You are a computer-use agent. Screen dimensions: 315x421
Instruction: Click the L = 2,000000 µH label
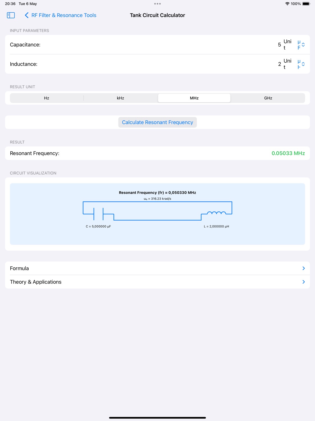pos(216,226)
